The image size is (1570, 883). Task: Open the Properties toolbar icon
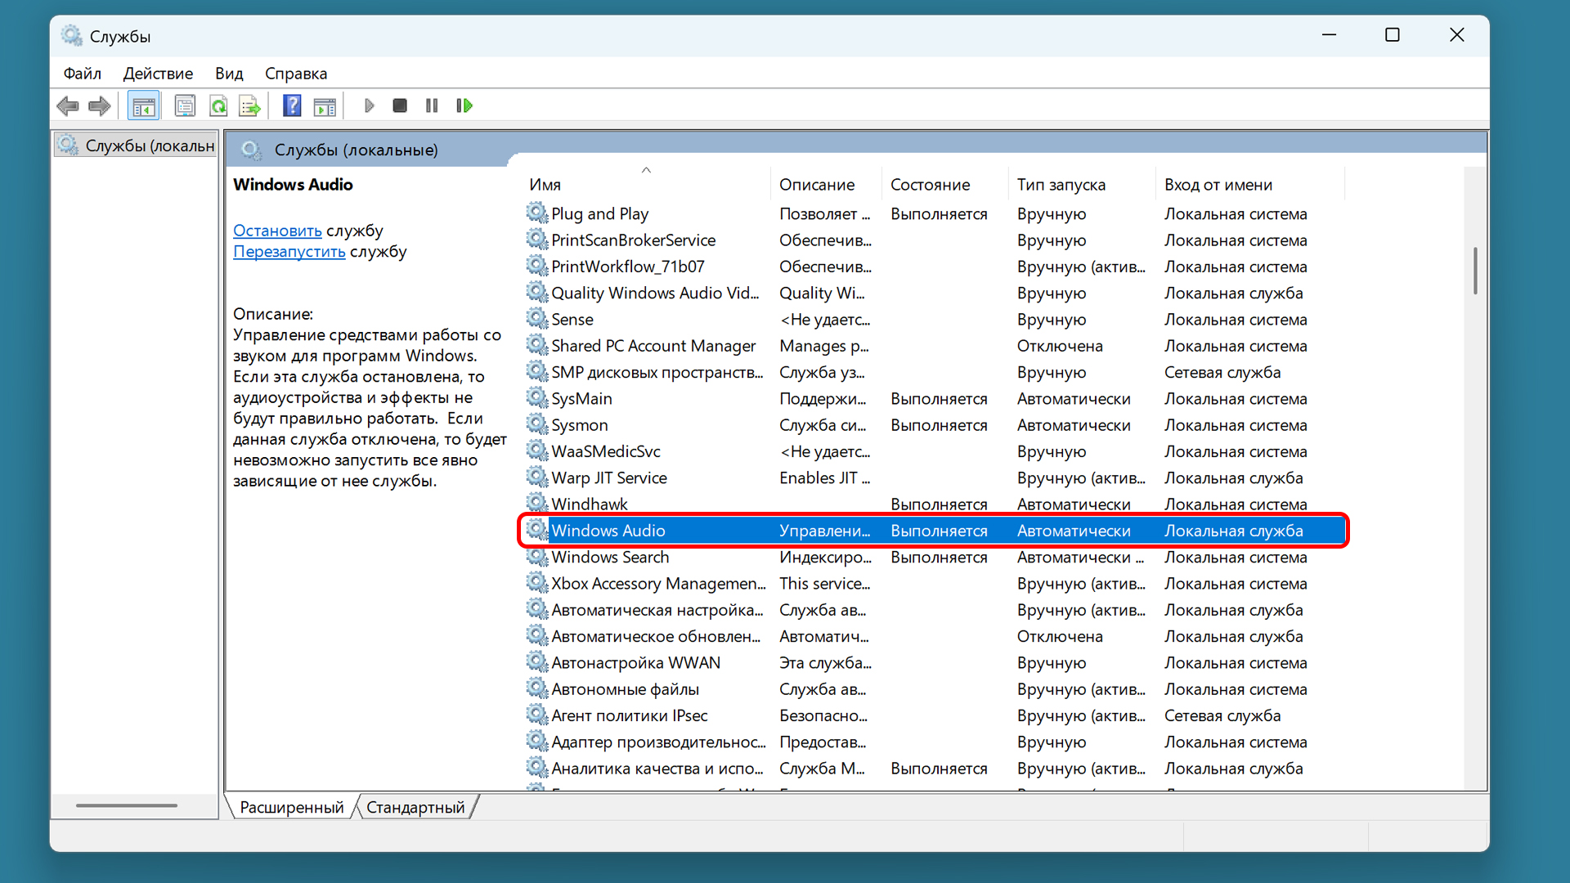185,105
